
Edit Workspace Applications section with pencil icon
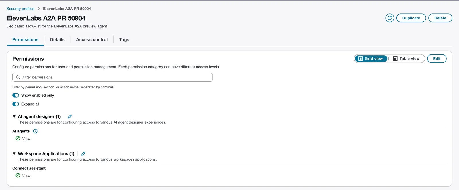[83, 154]
